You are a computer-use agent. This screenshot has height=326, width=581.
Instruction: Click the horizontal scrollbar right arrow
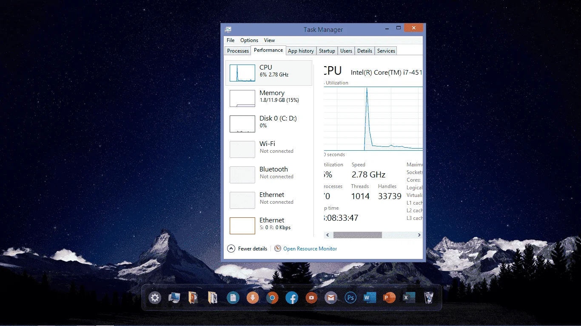coord(419,235)
